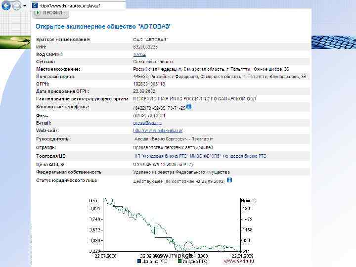This screenshot has height=267, width=356.
Task: Click the info icon beside contact phones
Action: (189, 106)
